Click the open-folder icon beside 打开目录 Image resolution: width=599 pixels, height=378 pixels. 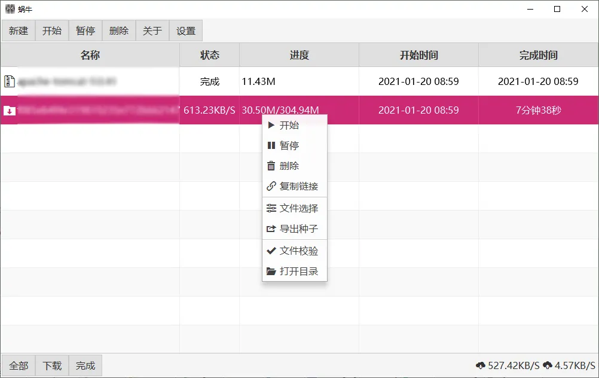pyautogui.click(x=271, y=271)
